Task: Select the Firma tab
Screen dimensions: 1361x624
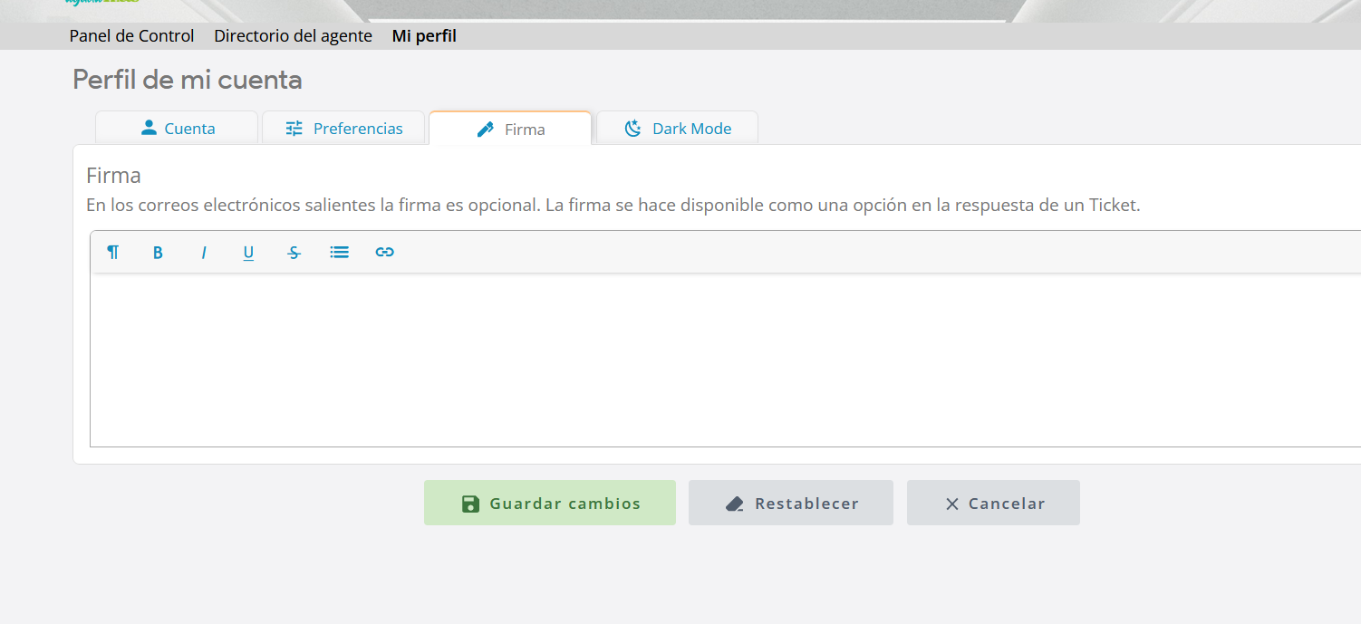Action: click(510, 129)
